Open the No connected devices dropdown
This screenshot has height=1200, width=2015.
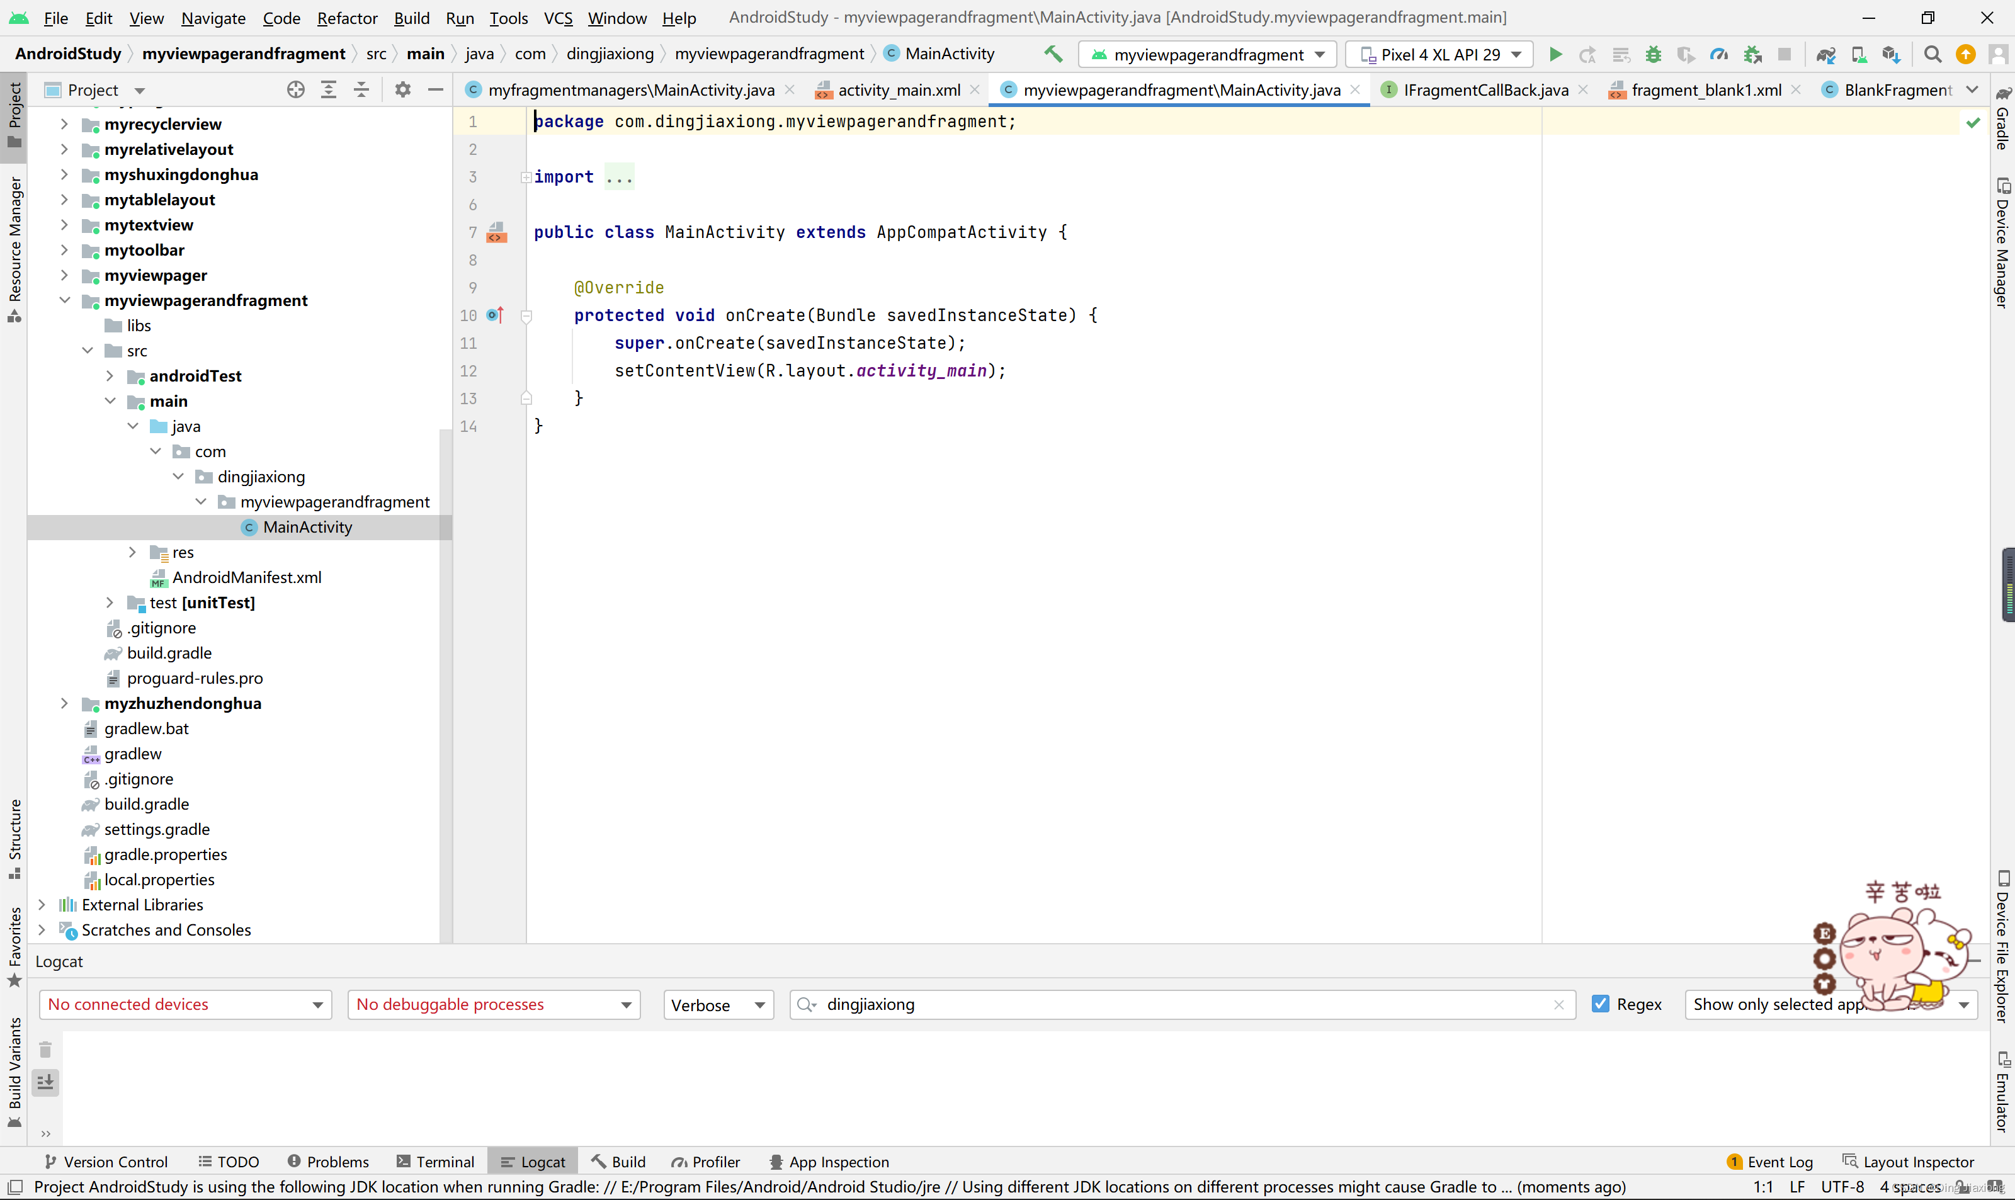[185, 1004]
